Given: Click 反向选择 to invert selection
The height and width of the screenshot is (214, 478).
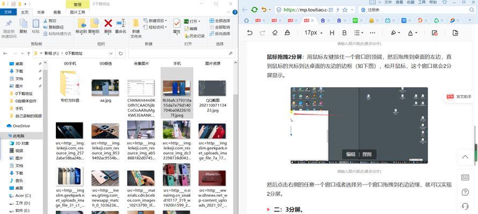Looking at the screenshot, I should pos(220,34).
